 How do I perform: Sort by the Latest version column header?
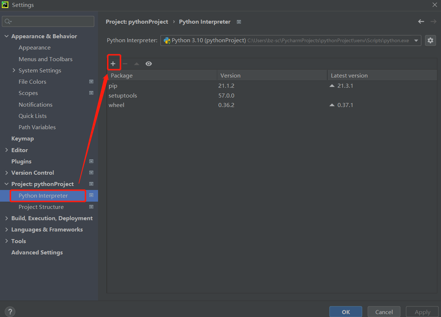coord(382,75)
